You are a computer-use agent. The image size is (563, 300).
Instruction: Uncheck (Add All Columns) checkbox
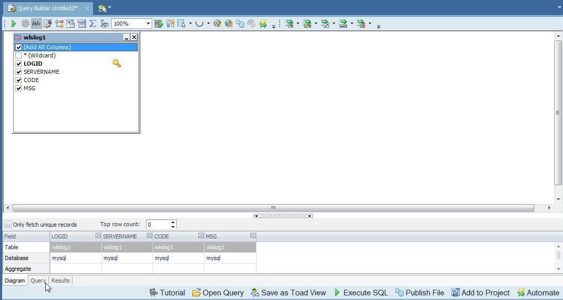[19, 47]
